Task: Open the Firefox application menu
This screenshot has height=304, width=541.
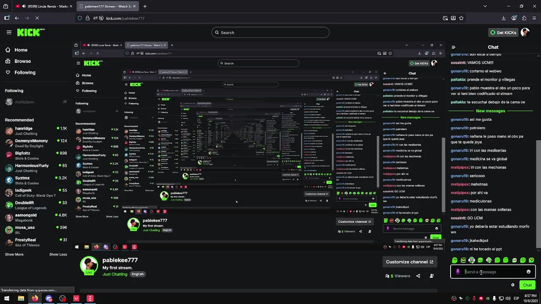Action: 534,18
